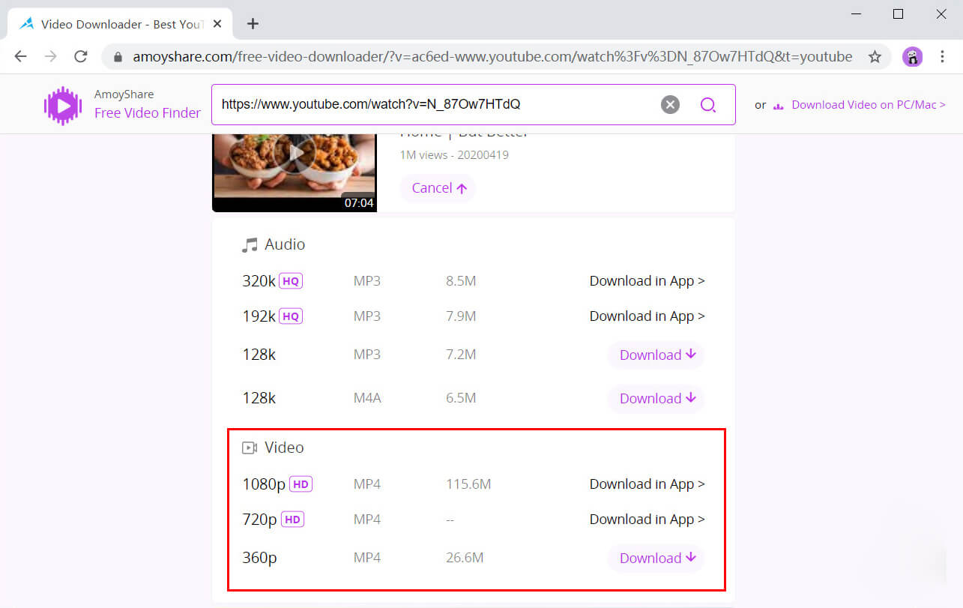Click the HQ badge next to 192k

point(291,316)
